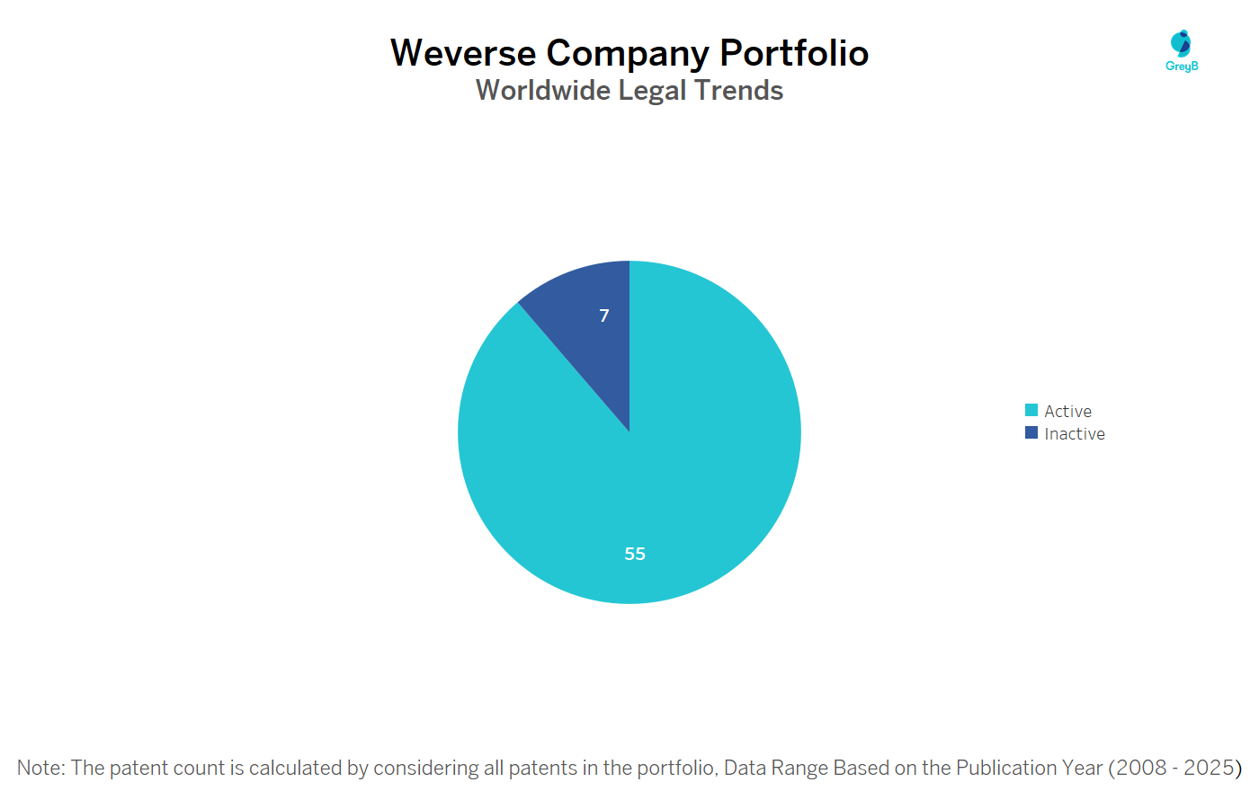The image size is (1259, 809).
Task: Click the year range 2008 - 2025 in footnote
Action: coord(1174,769)
